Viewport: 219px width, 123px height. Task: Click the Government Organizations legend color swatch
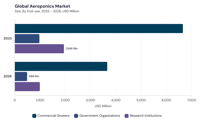76,116
